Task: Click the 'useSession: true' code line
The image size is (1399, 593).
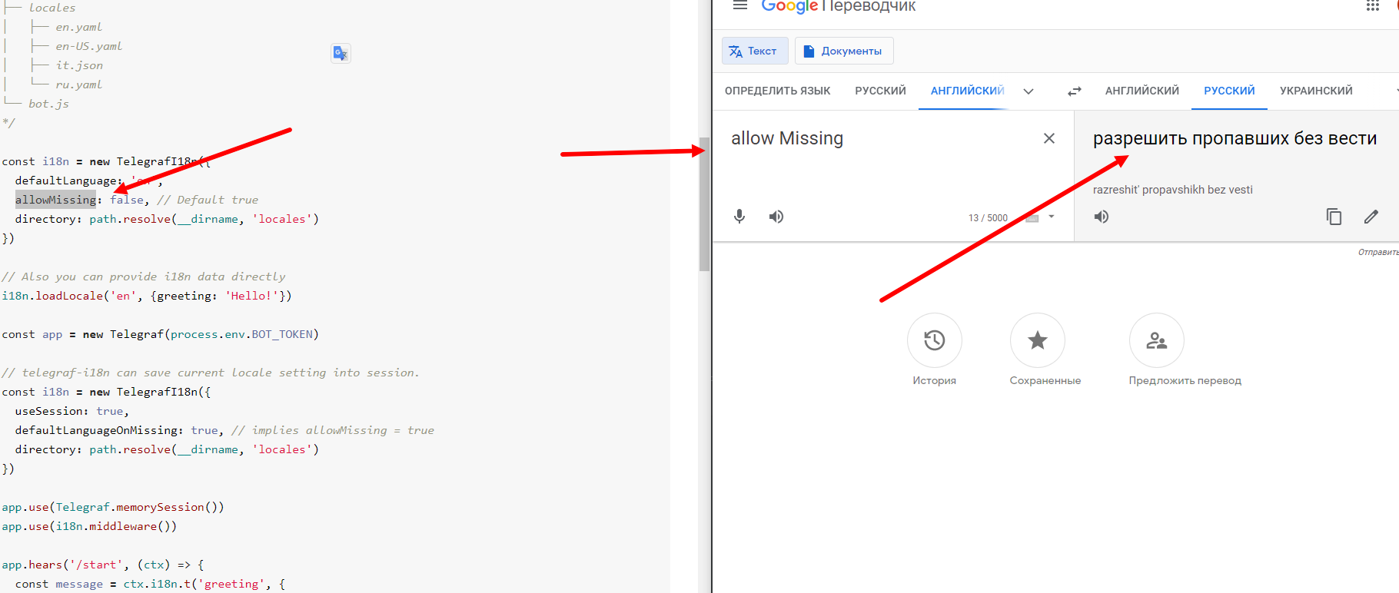Action: [x=72, y=411]
